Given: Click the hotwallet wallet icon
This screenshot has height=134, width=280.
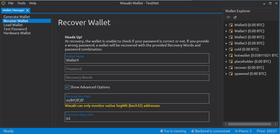Looking at the screenshot, I should coord(231,55).
